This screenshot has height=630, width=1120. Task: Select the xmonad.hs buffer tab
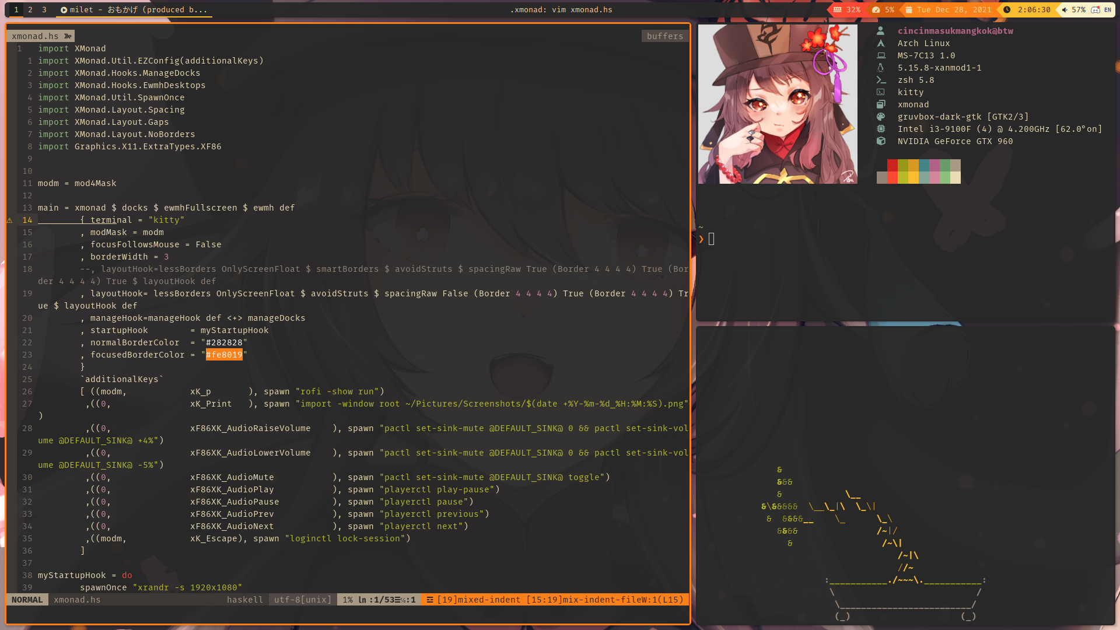click(36, 36)
